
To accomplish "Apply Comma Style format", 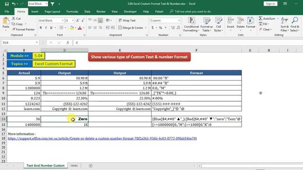I will [x=166, y=28].
